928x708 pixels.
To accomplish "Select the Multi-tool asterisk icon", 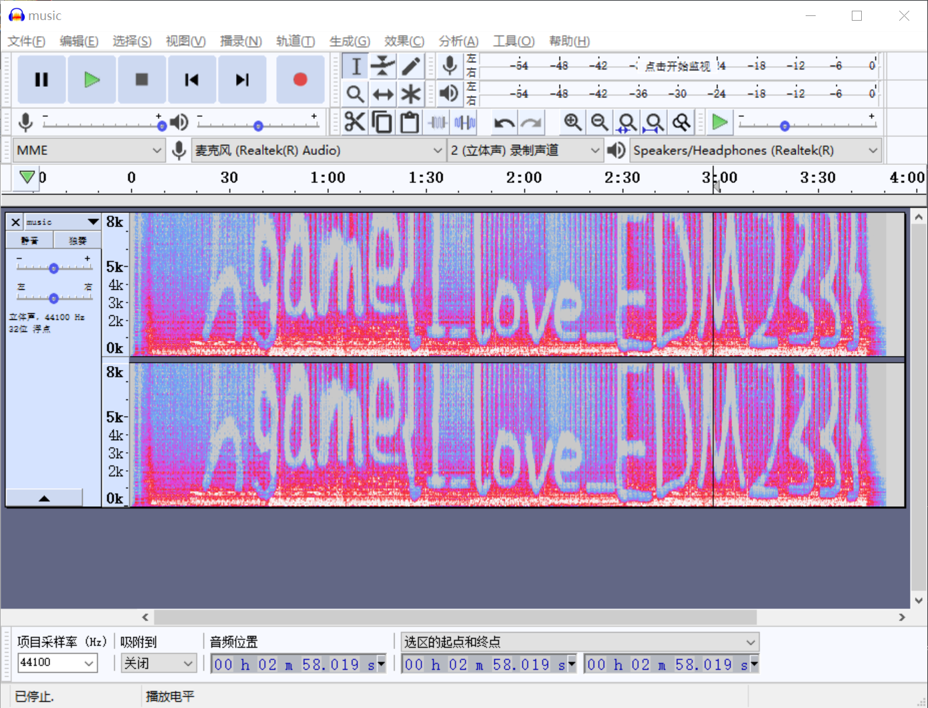I will tap(411, 94).
